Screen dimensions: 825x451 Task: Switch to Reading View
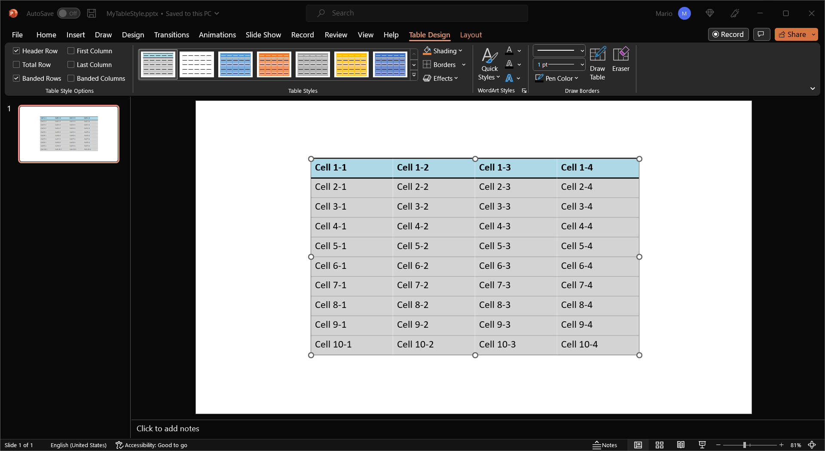point(681,445)
